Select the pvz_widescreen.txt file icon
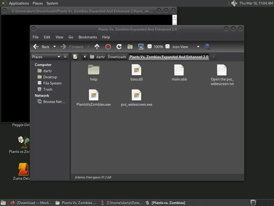 click(222, 70)
